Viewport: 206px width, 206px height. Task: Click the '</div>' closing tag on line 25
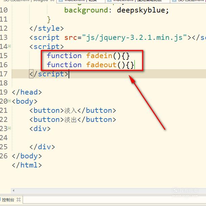tap(42, 147)
